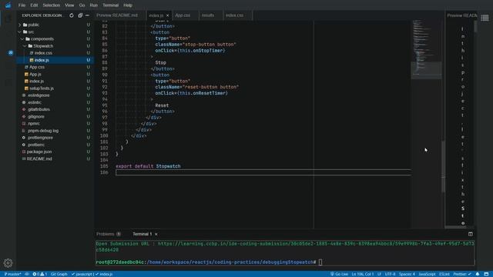Screen dimensions: 493x277
Task: Click the minus icon in explorer header
Action: (x=87, y=15)
